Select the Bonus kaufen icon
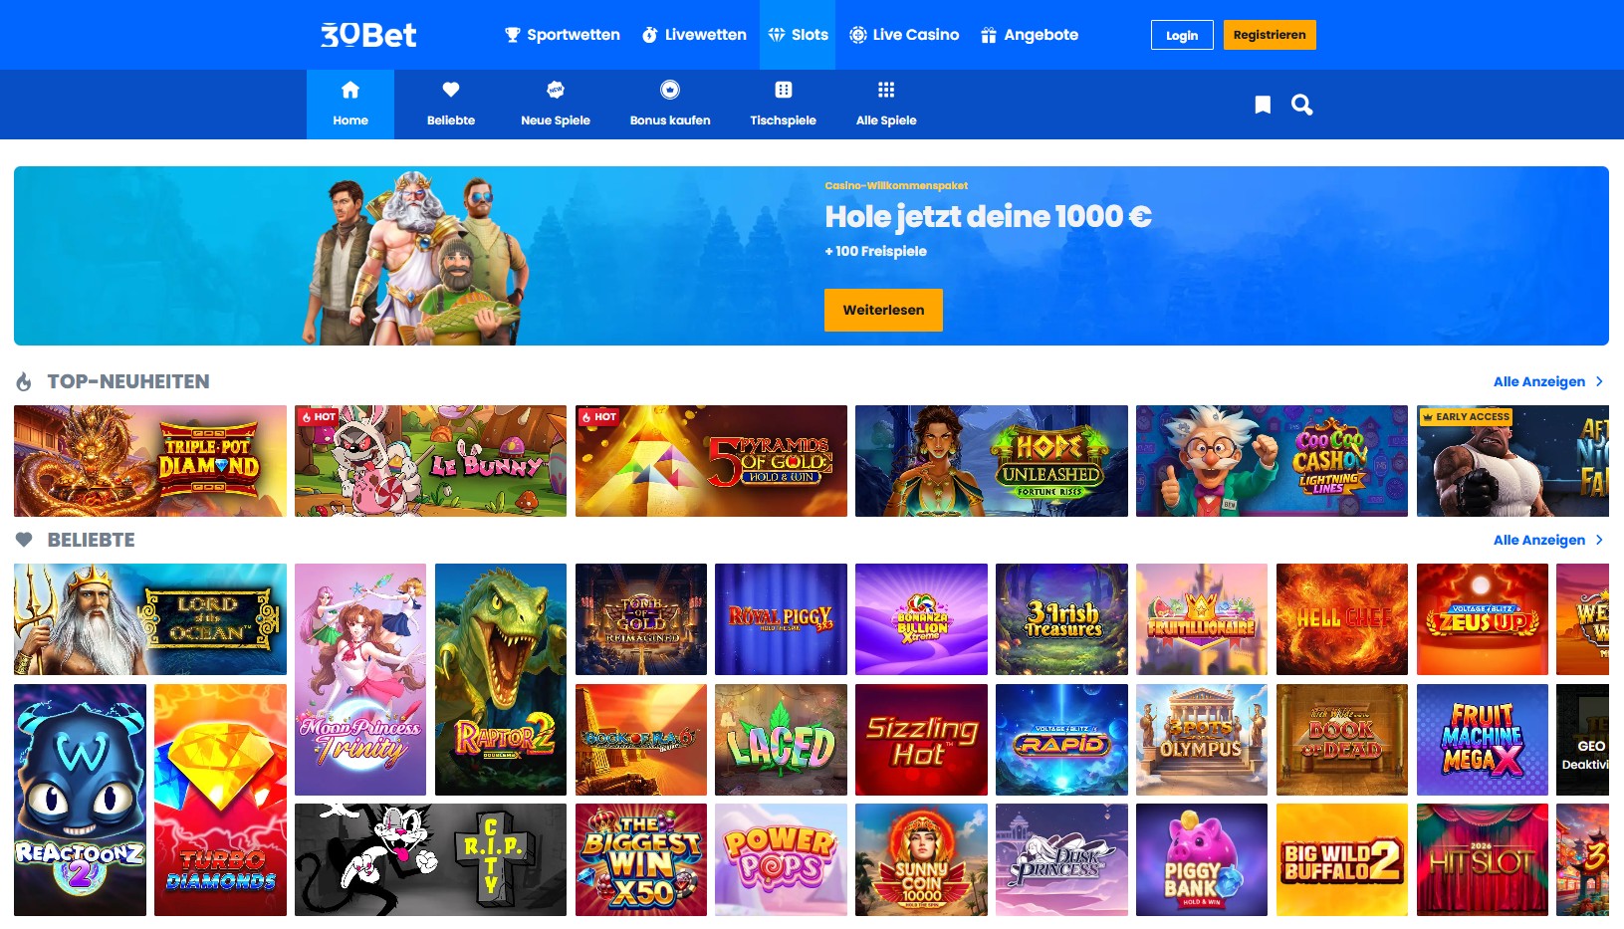The image size is (1624, 929). 670,90
